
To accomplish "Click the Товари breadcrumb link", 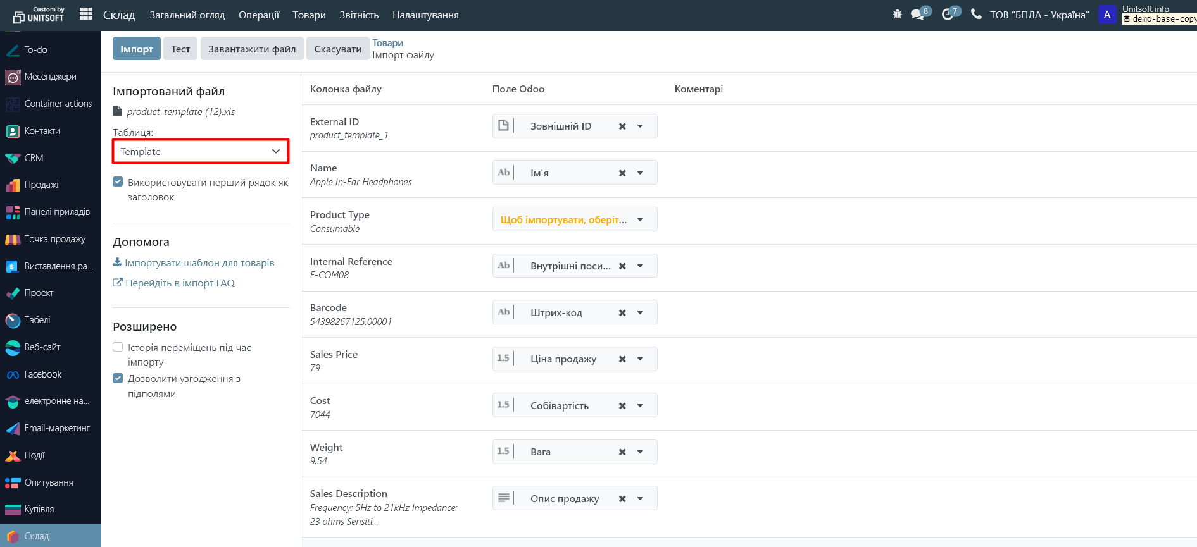I will click(387, 43).
